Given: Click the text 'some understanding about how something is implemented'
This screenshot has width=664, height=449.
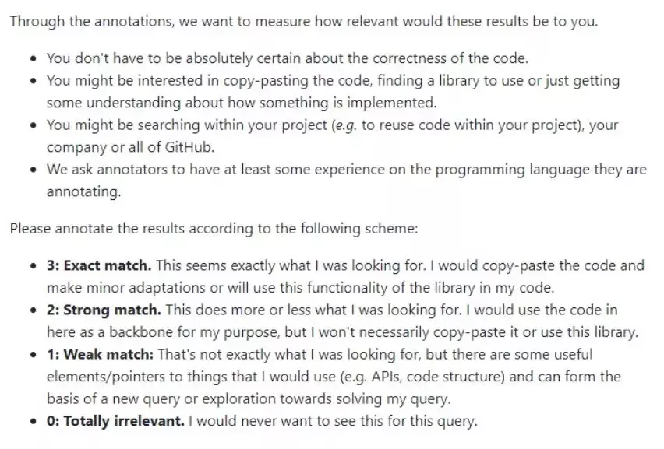Looking at the screenshot, I should coord(242,103).
